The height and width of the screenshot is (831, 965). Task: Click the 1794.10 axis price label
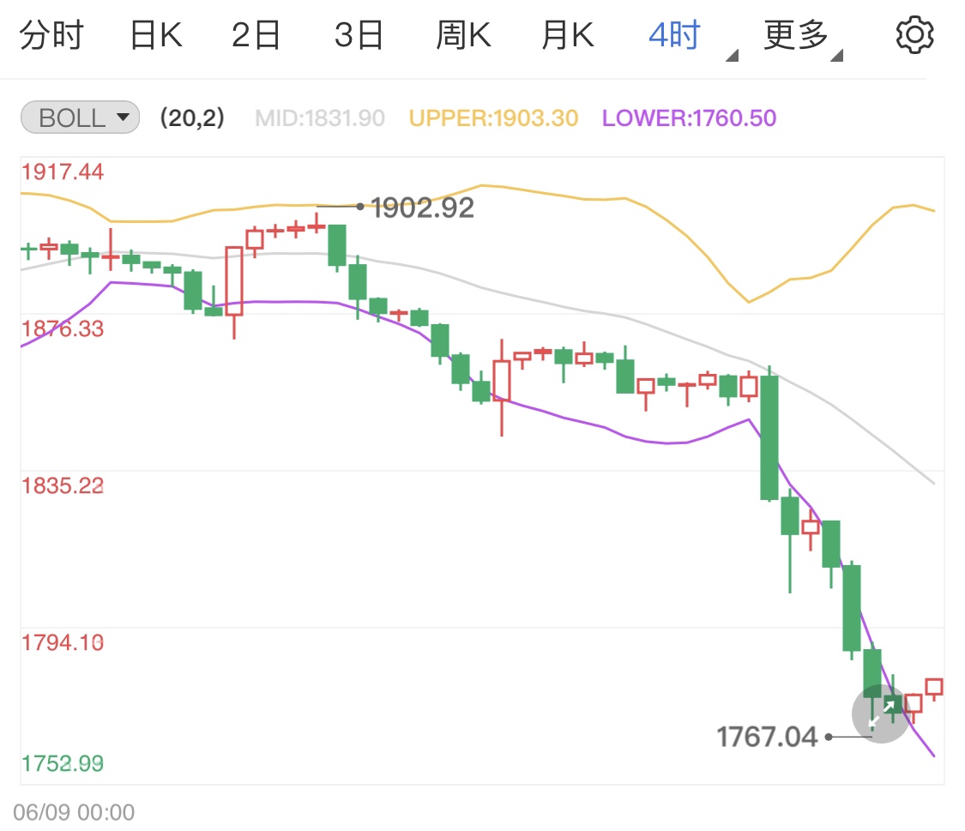point(63,643)
